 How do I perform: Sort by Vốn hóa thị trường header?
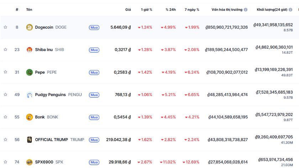(227, 10)
